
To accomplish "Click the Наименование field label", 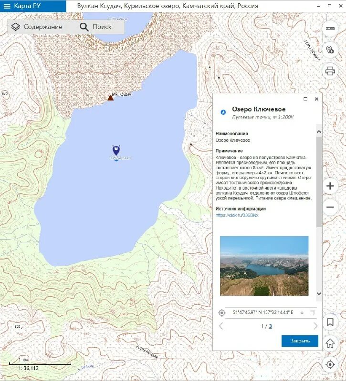I will [x=231, y=134].
